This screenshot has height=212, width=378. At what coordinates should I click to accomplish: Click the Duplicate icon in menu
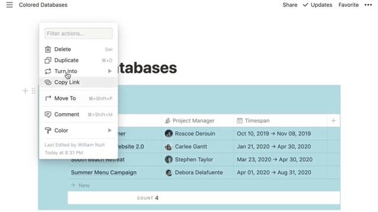(48, 60)
